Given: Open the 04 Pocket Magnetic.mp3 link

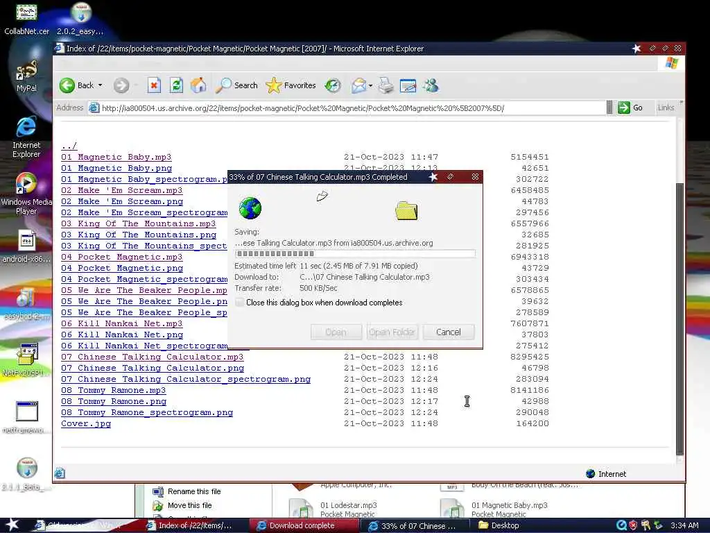Looking at the screenshot, I should pyautogui.click(x=122, y=257).
